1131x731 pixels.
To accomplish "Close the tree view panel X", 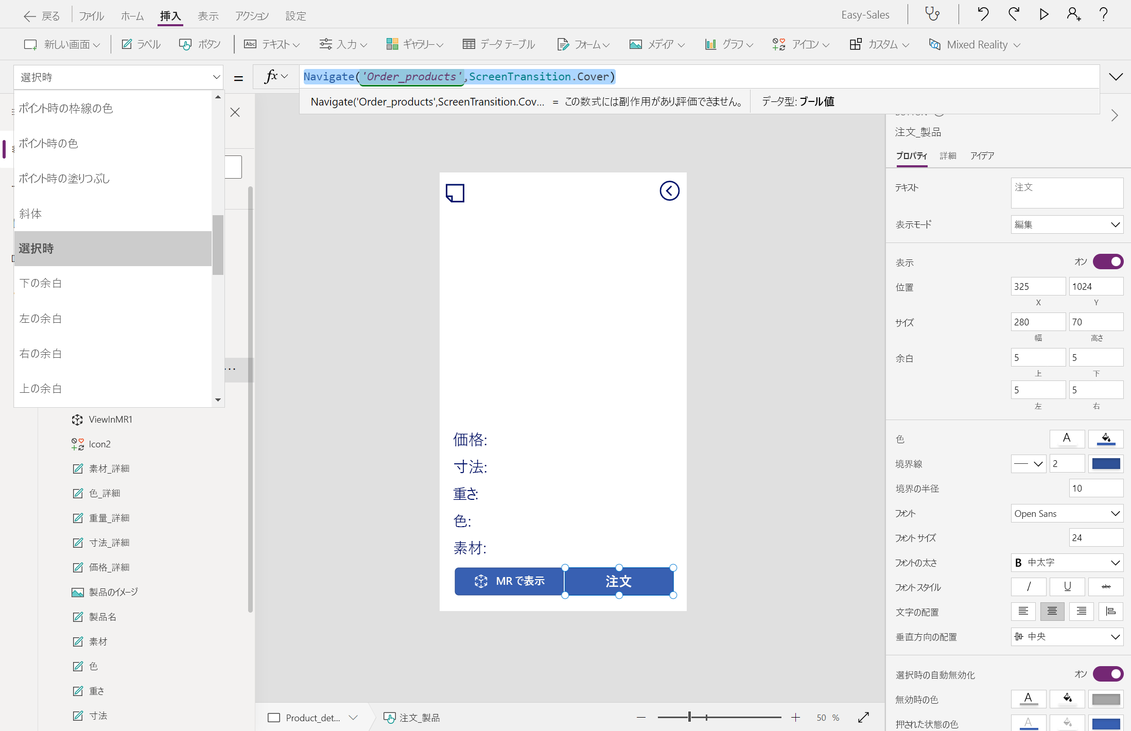I will [235, 112].
